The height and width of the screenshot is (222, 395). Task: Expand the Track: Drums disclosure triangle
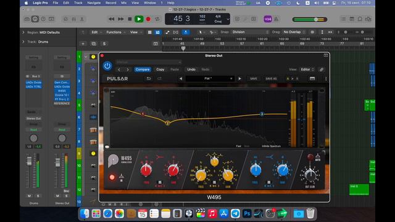23,42
